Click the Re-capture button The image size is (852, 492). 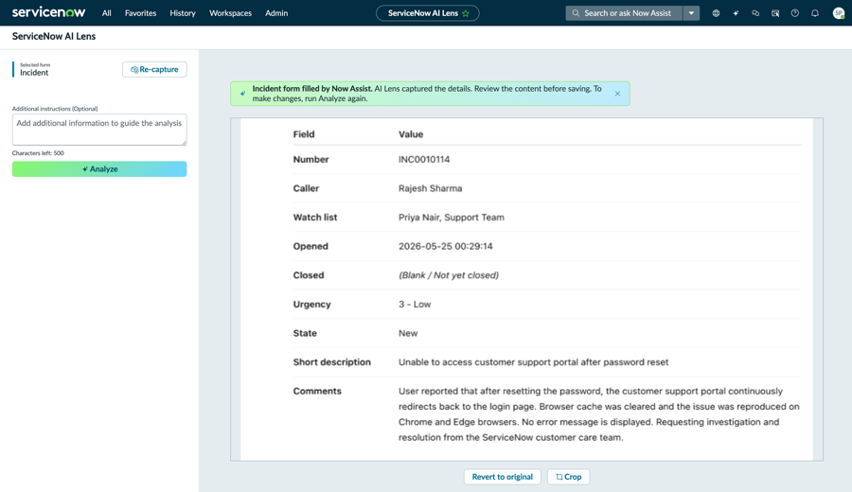154,69
